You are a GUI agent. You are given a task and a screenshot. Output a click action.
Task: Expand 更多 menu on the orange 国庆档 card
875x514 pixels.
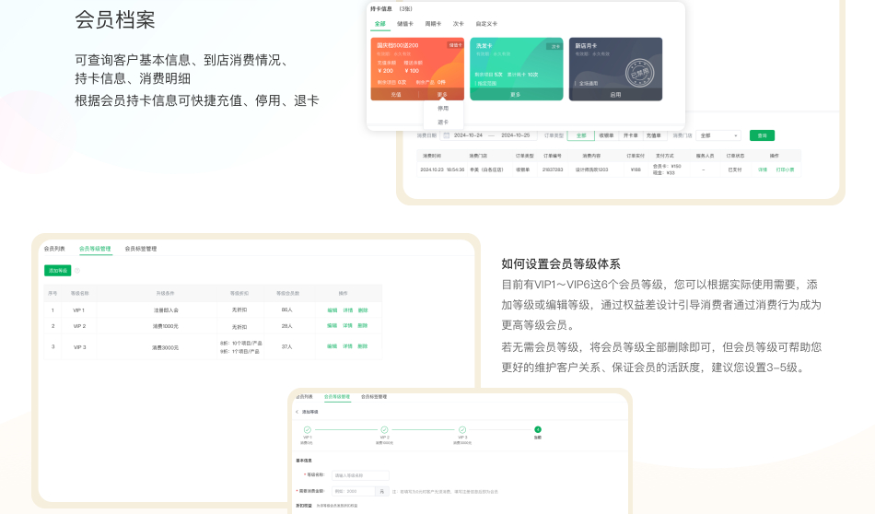(x=442, y=94)
